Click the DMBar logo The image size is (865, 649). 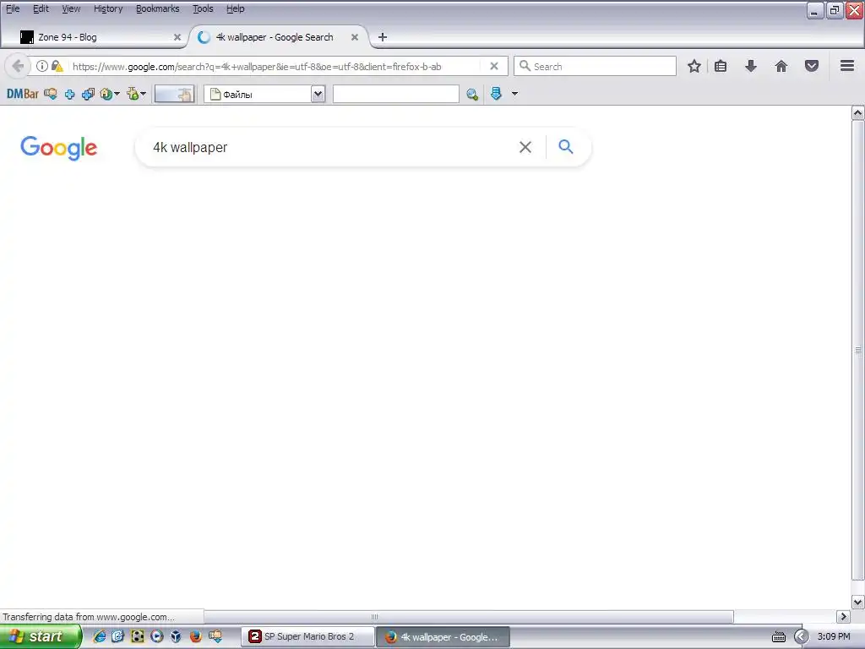click(x=23, y=94)
